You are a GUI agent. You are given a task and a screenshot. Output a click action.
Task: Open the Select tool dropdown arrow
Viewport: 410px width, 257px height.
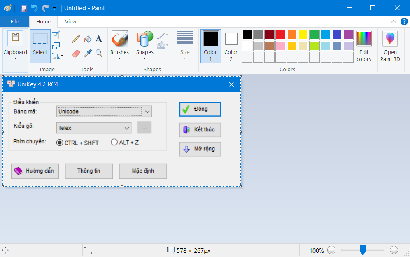pyautogui.click(x=40, y=58)
